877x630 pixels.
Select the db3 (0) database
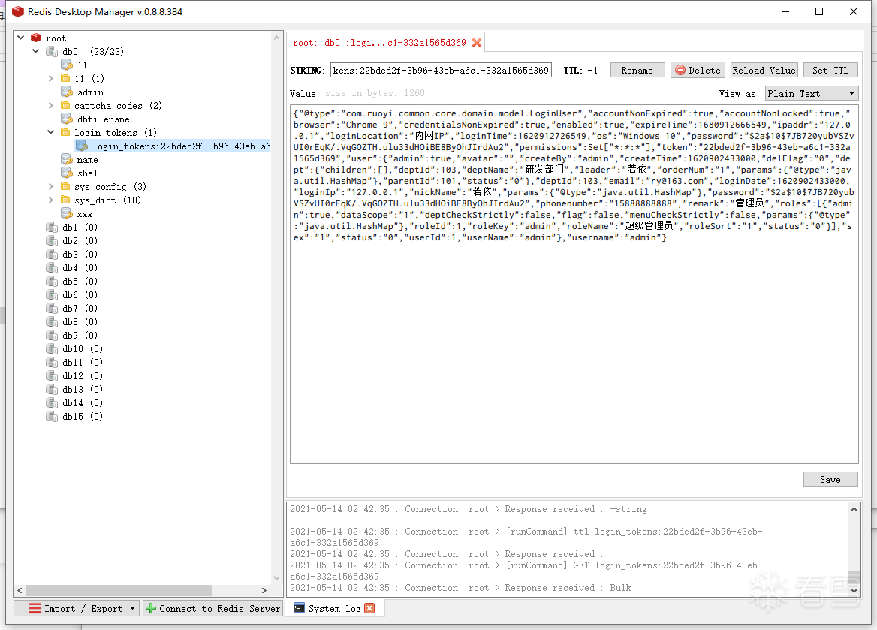(80, 254)
